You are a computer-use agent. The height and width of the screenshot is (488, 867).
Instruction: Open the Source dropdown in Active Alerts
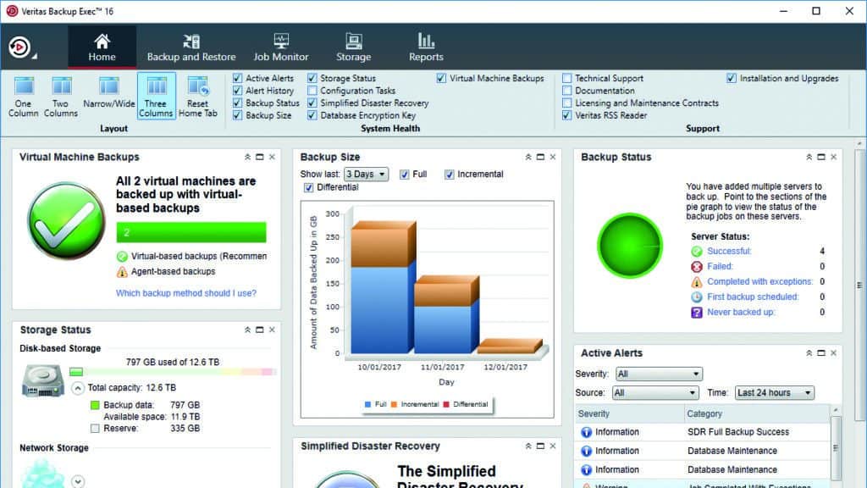pyautogui.click(x=655, y=393)
